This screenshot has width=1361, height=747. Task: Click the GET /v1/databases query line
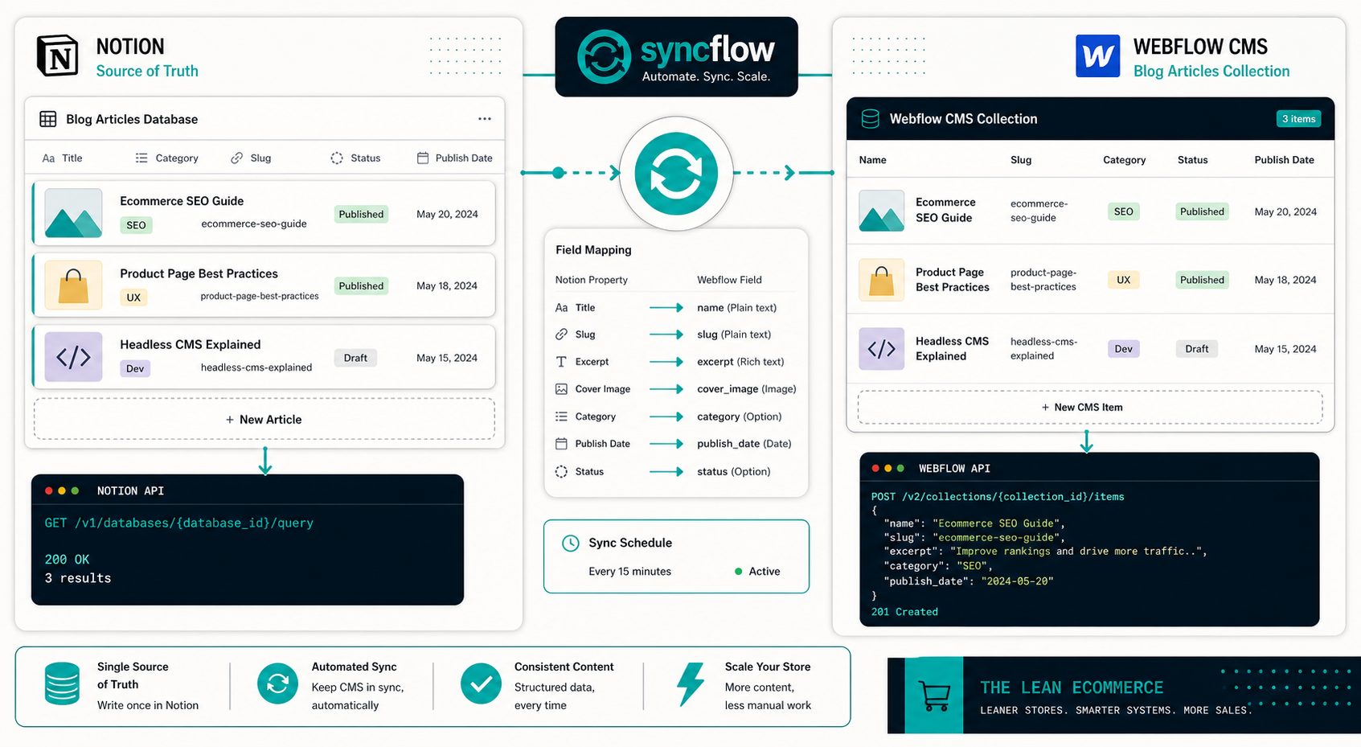tap(178, 523)
